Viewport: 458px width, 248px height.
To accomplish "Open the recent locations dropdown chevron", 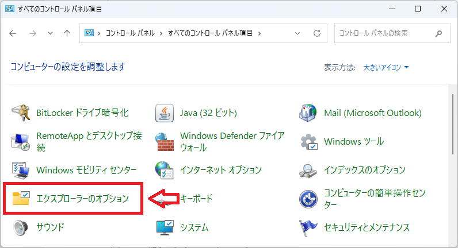I will click(x=50, y=33).
